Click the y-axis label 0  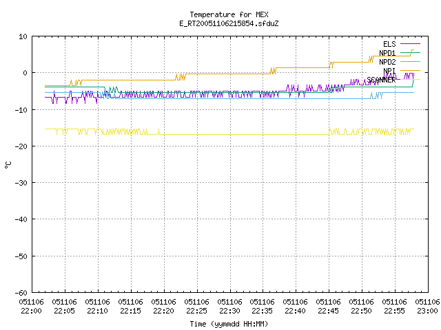[25, 73]
